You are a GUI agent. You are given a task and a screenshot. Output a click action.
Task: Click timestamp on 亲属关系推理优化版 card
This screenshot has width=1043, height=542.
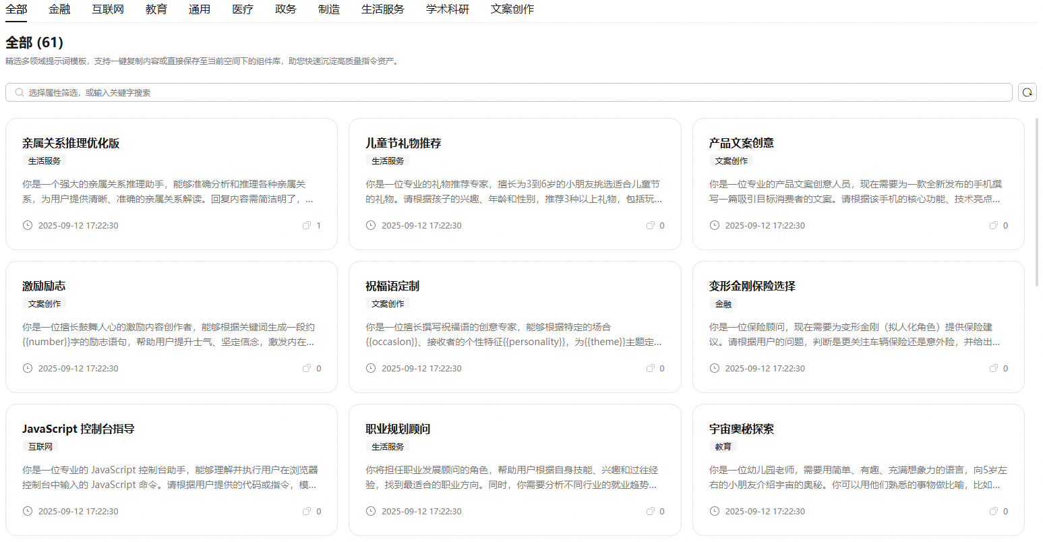[78, 226]
